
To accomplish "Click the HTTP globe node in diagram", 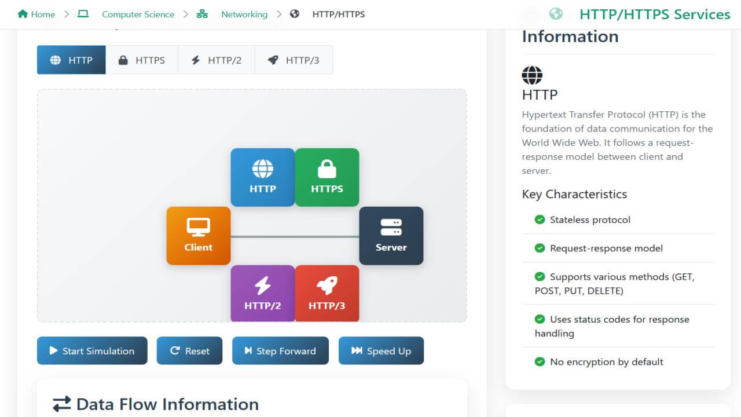I will pyautogui.click(x=263, y=177).
